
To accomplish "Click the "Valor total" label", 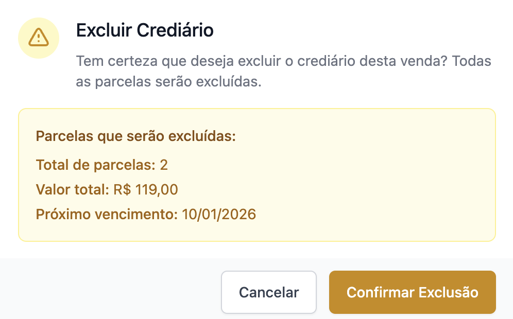I will [x=72, y=189].
